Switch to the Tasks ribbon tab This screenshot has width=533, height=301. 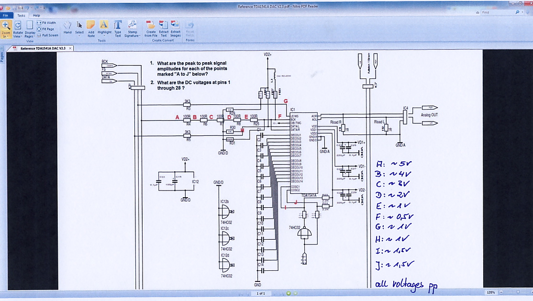point(21,16)
